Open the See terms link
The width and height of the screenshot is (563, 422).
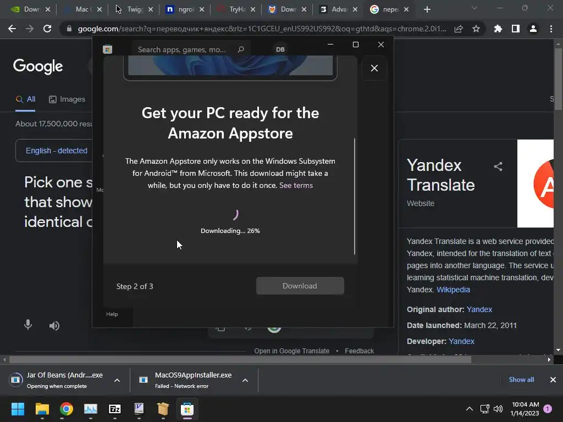tap(296, 186)
